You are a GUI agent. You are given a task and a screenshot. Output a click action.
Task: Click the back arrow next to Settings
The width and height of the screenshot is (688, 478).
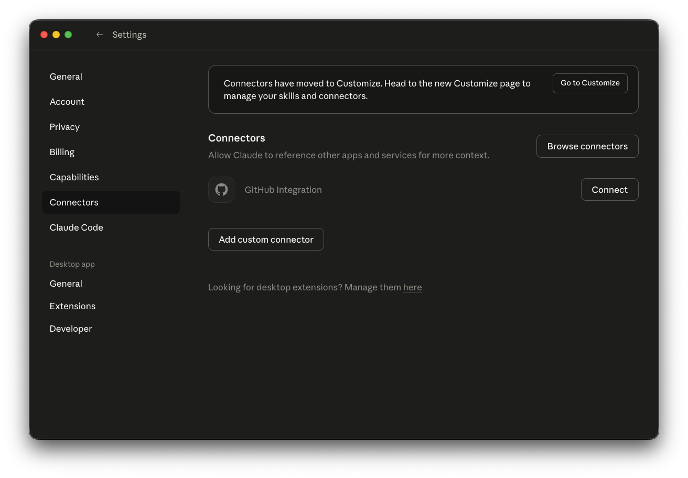coord(99,35)
